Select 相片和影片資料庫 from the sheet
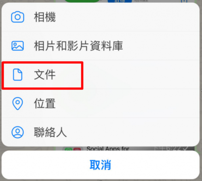 point(78,46)
